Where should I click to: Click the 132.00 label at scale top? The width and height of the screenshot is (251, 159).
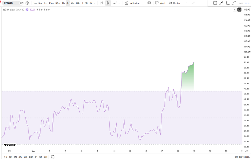pyautogui.click(x=247, y=10)
